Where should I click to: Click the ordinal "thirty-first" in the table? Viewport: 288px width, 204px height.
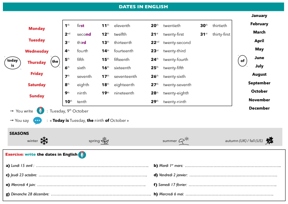click(221, 34)
